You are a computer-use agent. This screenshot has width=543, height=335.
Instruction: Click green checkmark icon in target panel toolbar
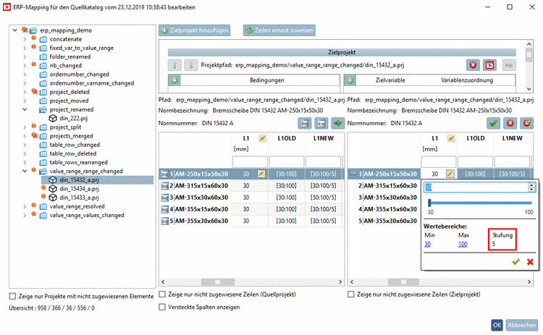click(494, 123)
